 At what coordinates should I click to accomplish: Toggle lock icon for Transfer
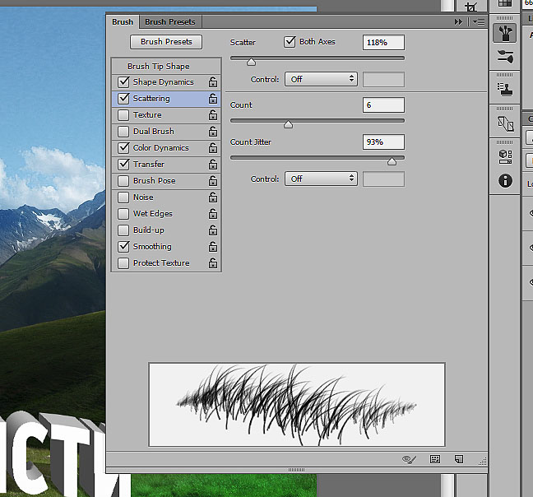213,165
